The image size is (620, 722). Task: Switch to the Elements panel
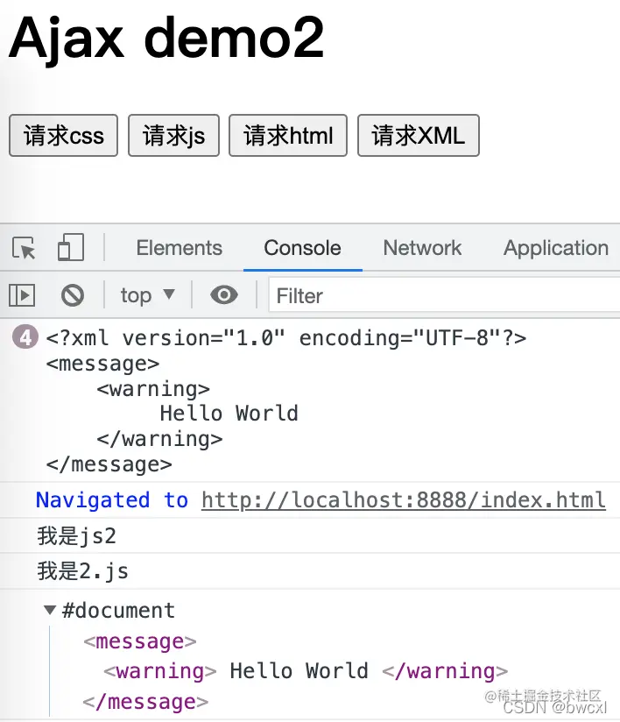[x=179, y=248]
